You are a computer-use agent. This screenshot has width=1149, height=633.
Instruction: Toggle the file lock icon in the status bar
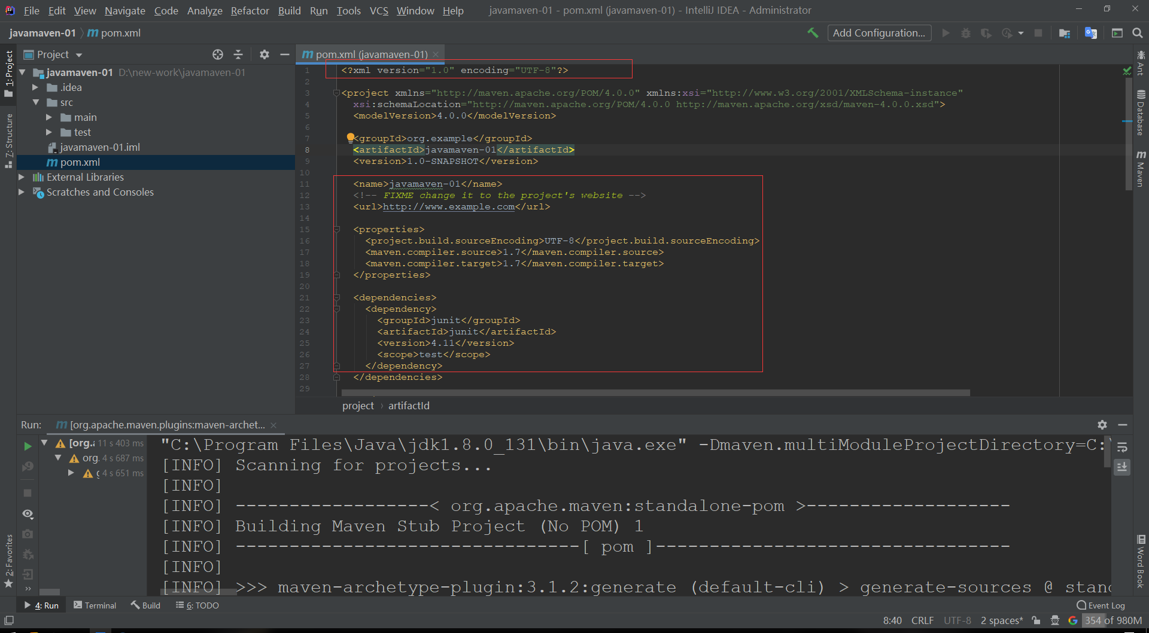point(1037,620)
